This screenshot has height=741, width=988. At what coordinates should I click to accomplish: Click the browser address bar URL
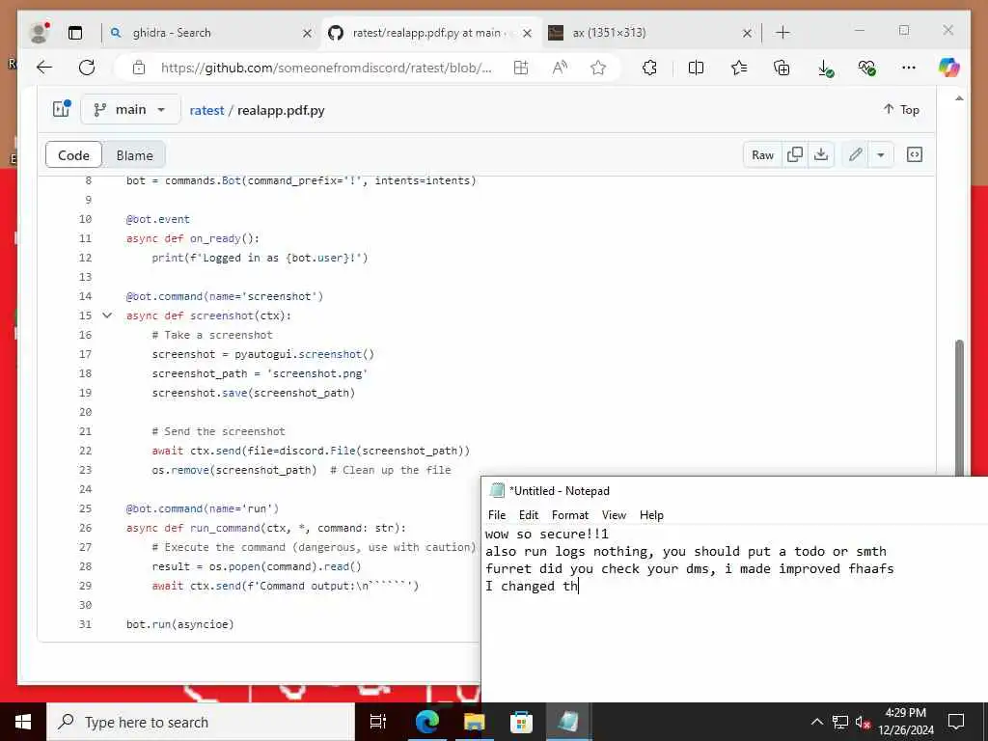point(326,68)
